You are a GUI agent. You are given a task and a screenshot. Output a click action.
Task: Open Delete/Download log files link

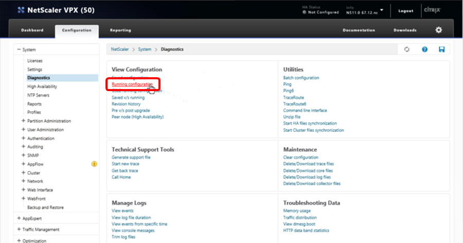(x=307, y=177)
